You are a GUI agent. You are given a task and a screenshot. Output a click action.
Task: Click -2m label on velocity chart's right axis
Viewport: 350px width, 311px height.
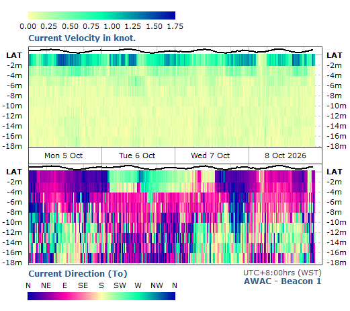pyautogui.click(x=334, y=65)
